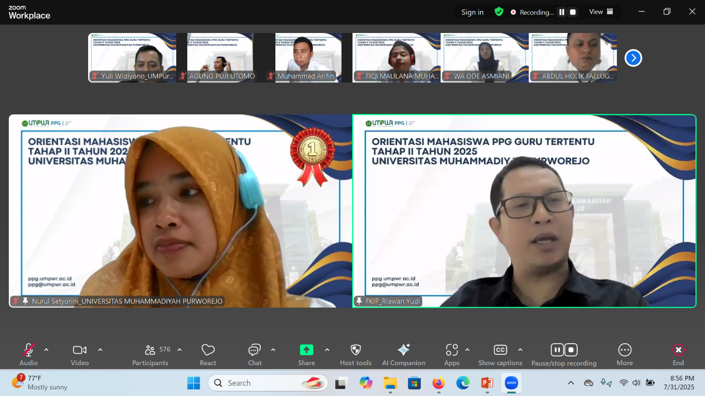Open Firefox from taskbar

pos(438,383)
